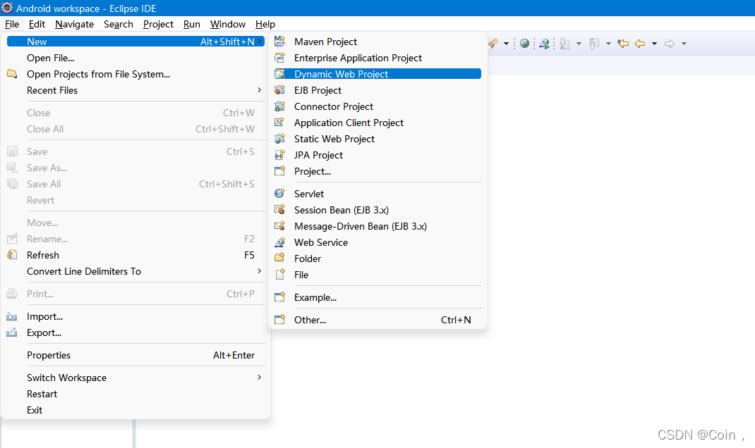Screen dimensions: 755x448
Task: Select Application Client Project
Action: tap(377, 123)
